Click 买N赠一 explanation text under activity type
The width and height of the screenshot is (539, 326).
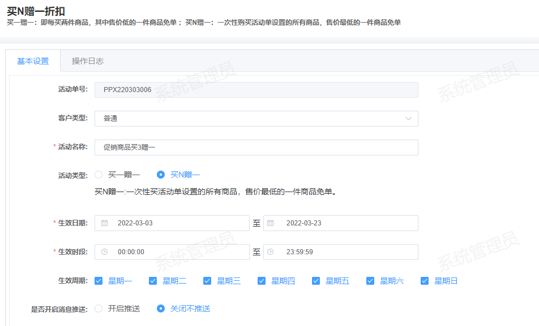point(216,192)
